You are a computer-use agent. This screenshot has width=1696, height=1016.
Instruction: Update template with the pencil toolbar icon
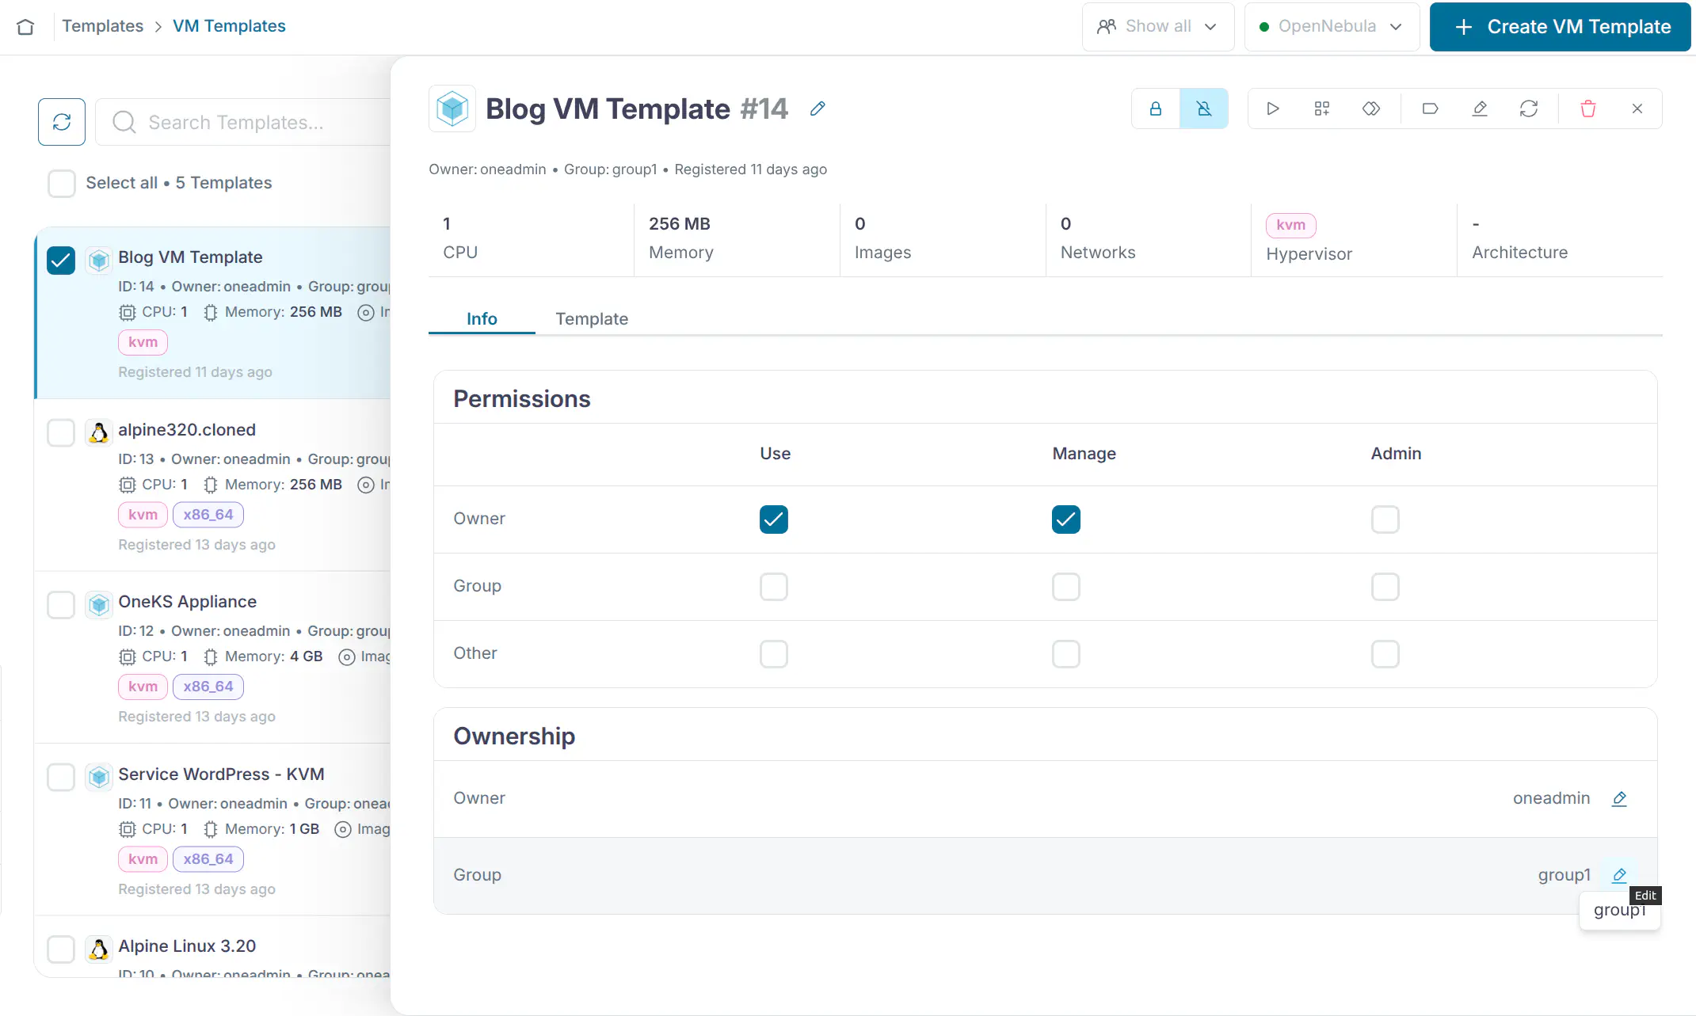coord(1480,108)
